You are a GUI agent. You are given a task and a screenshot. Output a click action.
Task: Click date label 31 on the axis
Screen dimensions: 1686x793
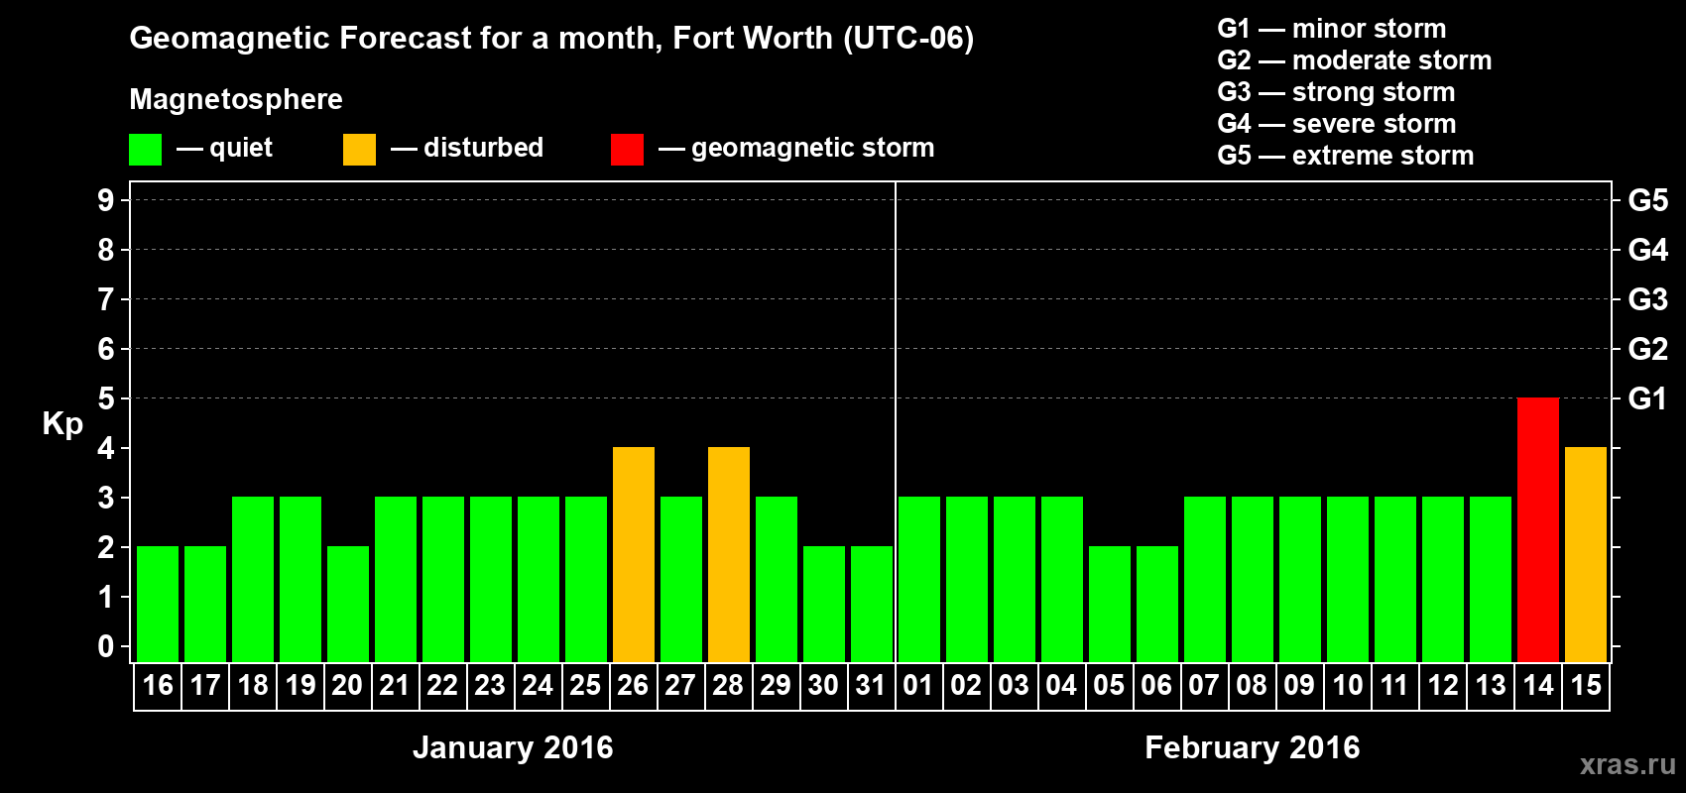tap(871, 685)
